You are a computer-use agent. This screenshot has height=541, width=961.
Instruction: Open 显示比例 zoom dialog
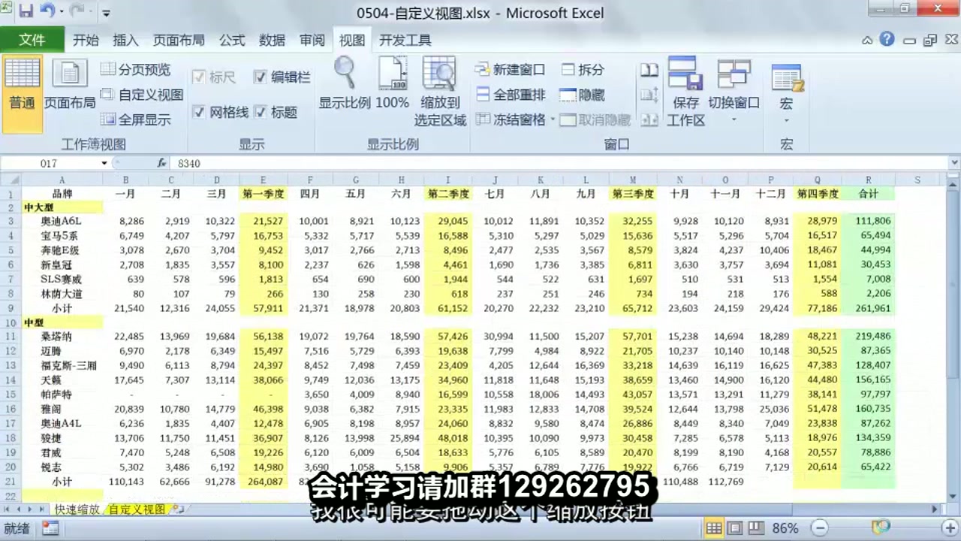(345, 84)
